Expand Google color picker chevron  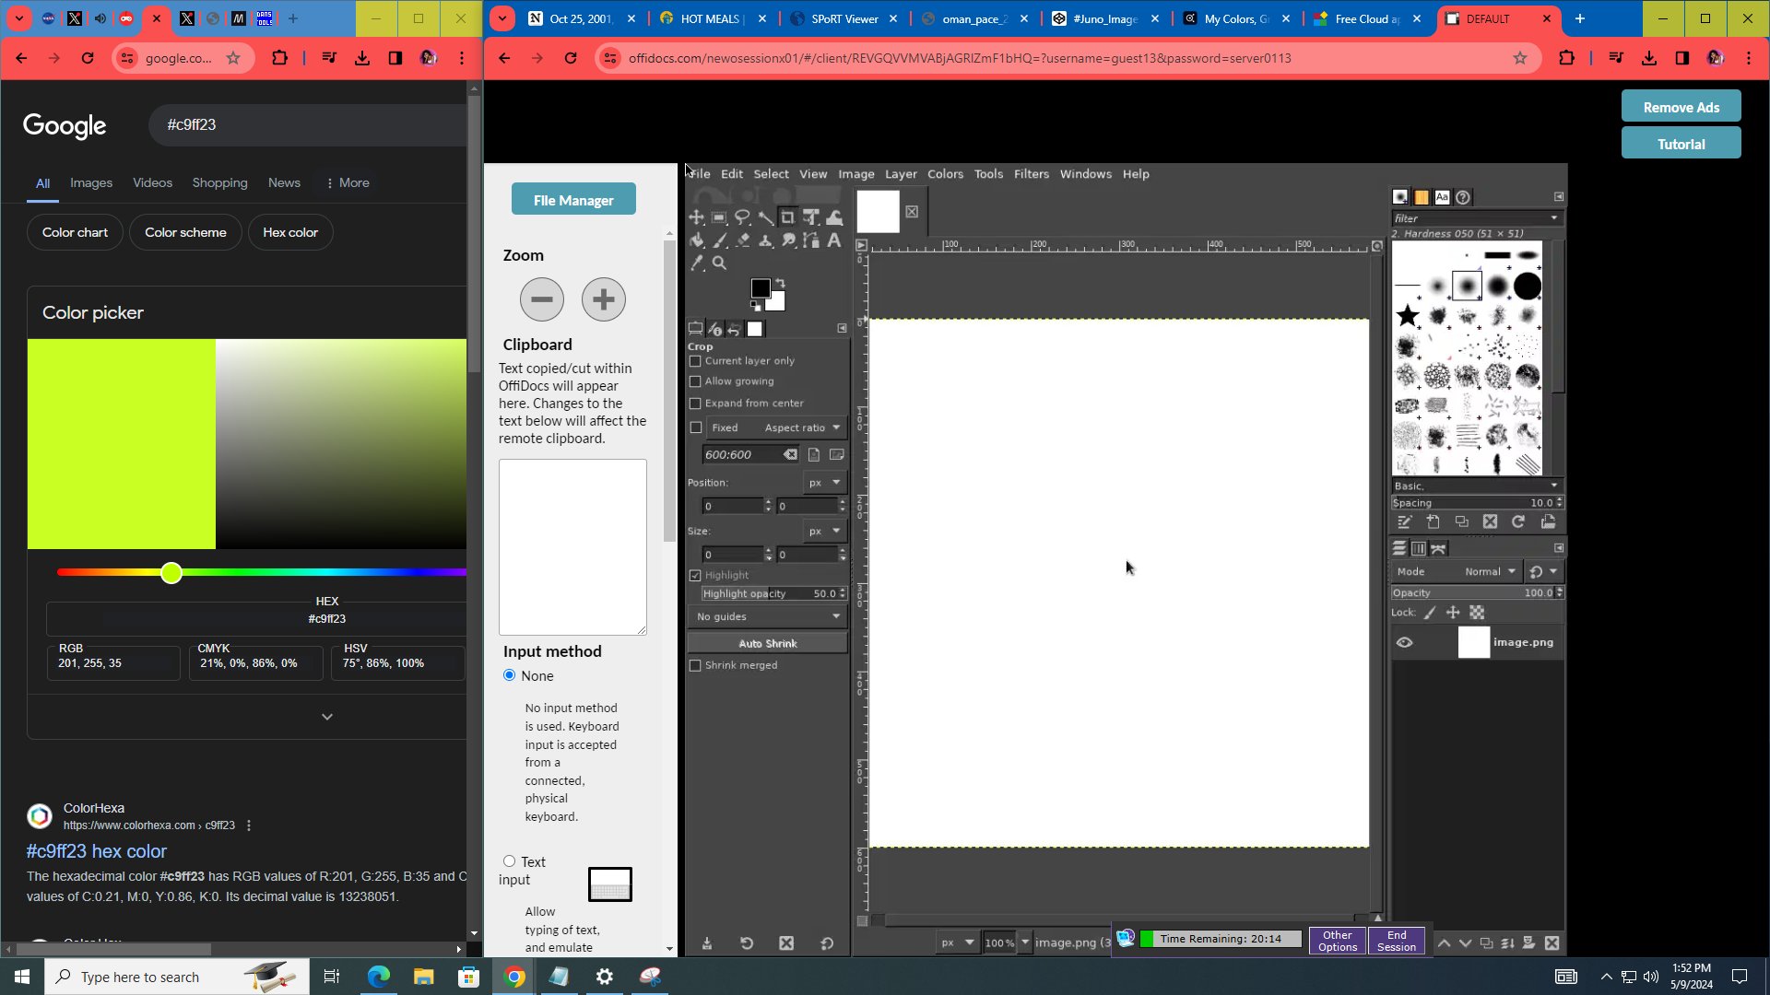pos(326,717)
